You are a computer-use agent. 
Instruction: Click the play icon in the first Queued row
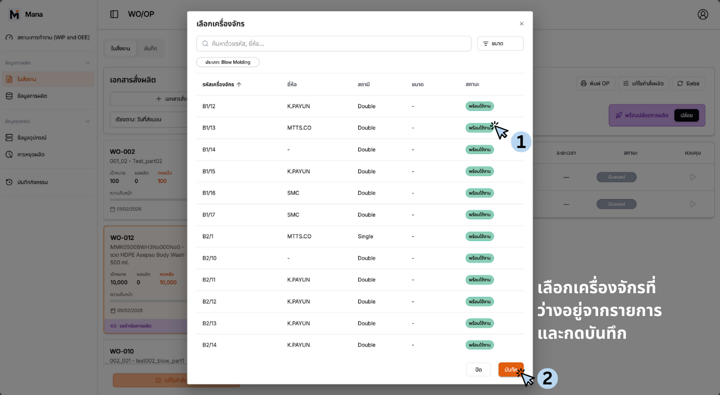693,177
